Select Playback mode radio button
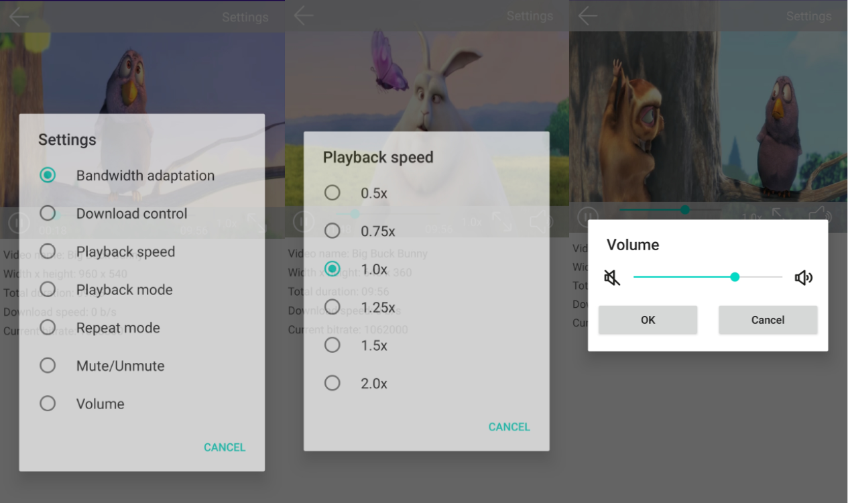Viewport: 848px width, 503px height. 47,289
